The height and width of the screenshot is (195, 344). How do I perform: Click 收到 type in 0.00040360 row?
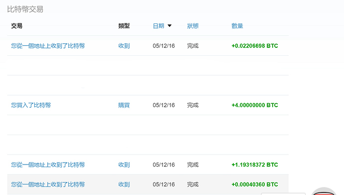[124, 185]
